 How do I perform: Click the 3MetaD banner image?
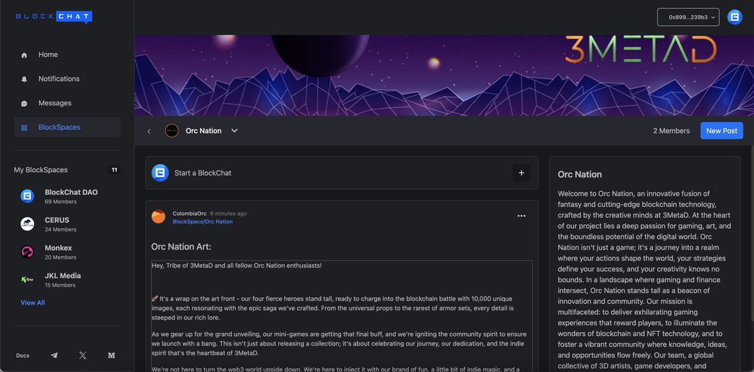click(444, 75)
